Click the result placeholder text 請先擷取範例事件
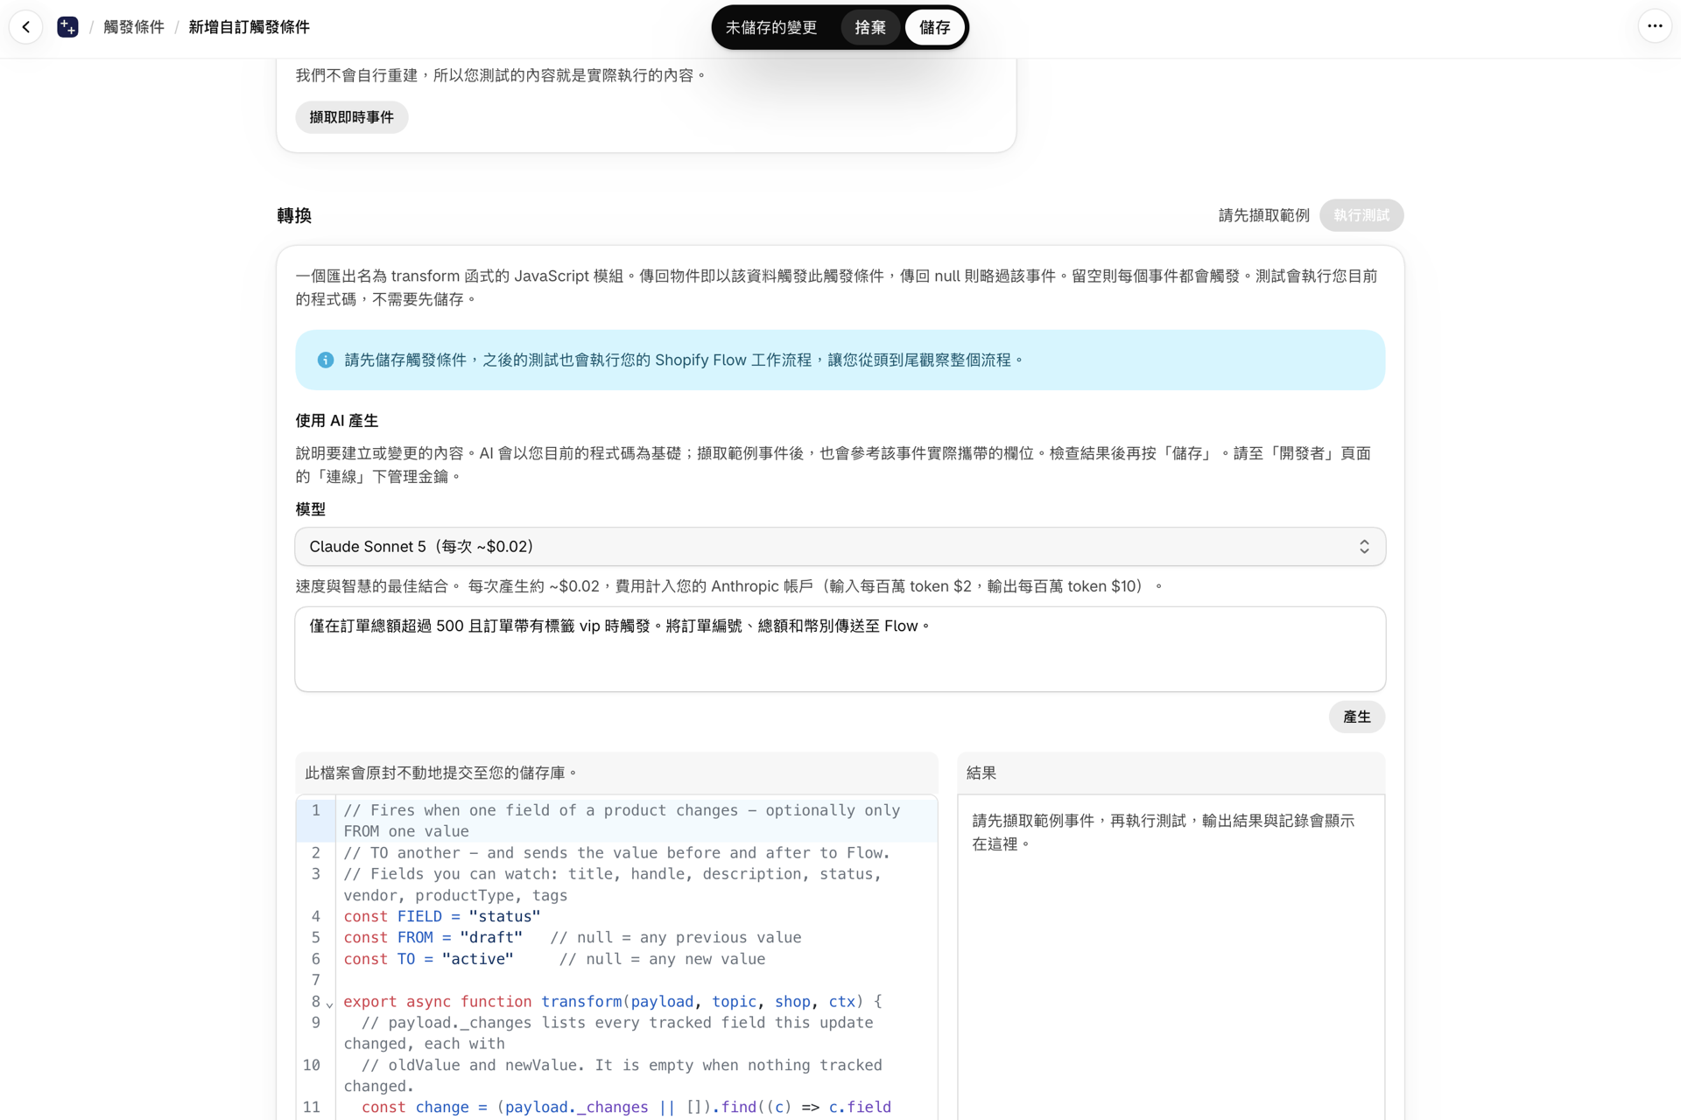Screen dimensions: 1681x1120 click(x=1163, y=832)
